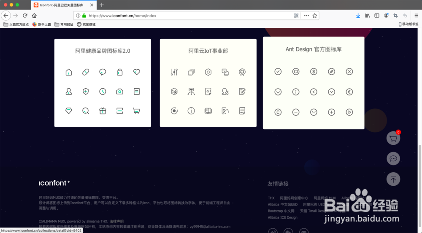Click the green heart icon
Image resolution: width=422 pixels, height=233 pixels.
(x=137, y=72)
